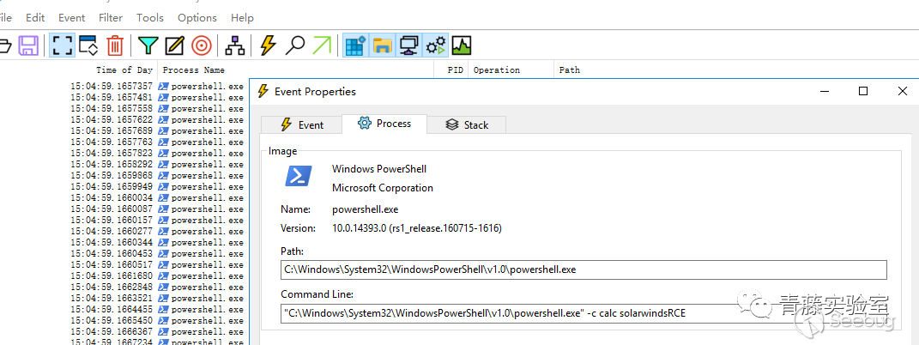Select event row 15:04:59.1657622
919x345 pixels.
(x=157, y=119)
